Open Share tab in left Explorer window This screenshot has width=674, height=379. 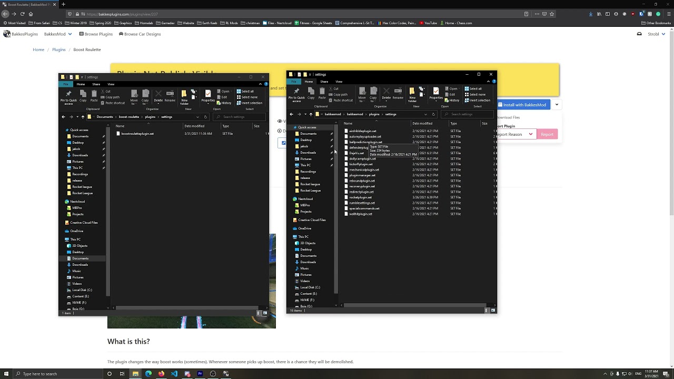pos(96,84)
